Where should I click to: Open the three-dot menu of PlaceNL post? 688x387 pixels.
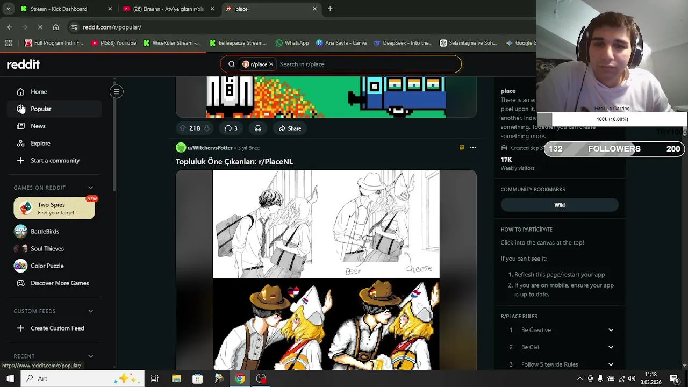pyautogui.click(x=473, y=148)
